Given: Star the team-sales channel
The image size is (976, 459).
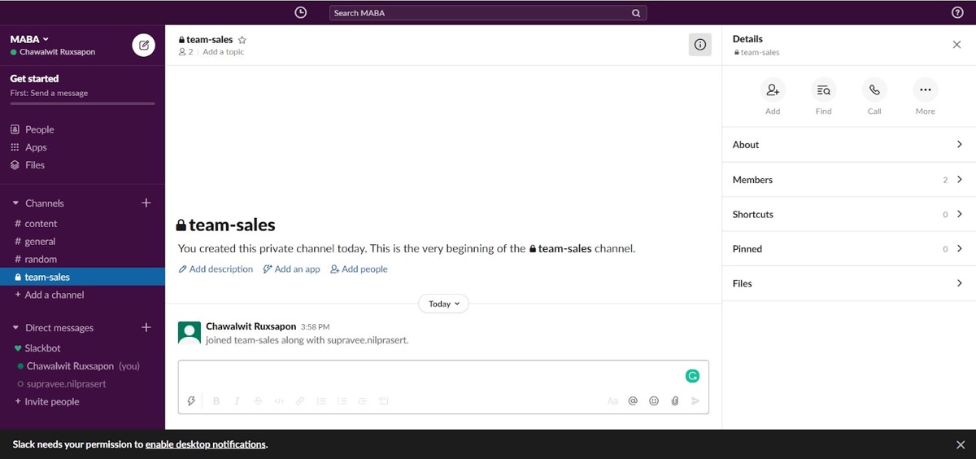Looking at the screenshot, I should (242, 40).
